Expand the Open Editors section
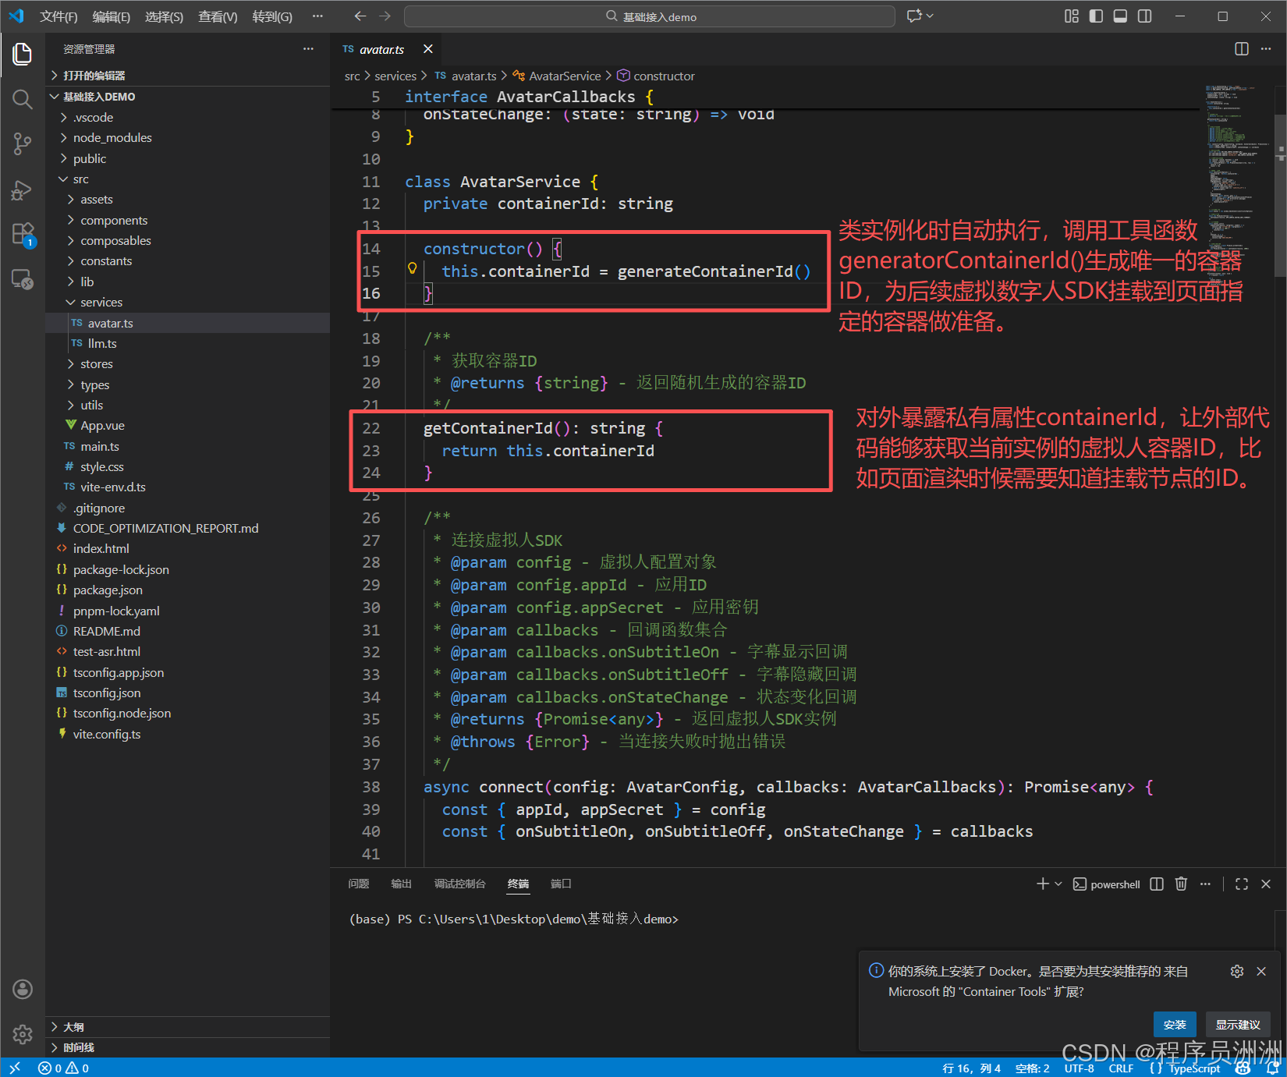 point(187,76)
